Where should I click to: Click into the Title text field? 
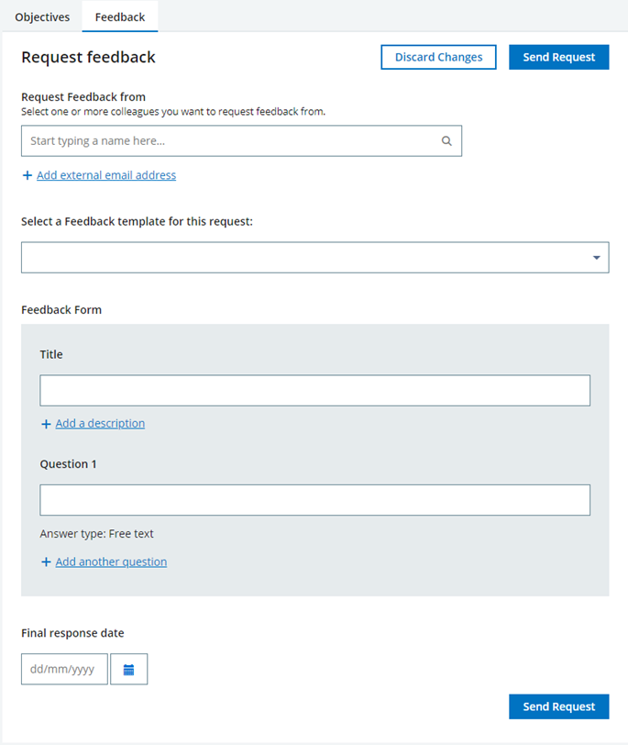(314, 391)
